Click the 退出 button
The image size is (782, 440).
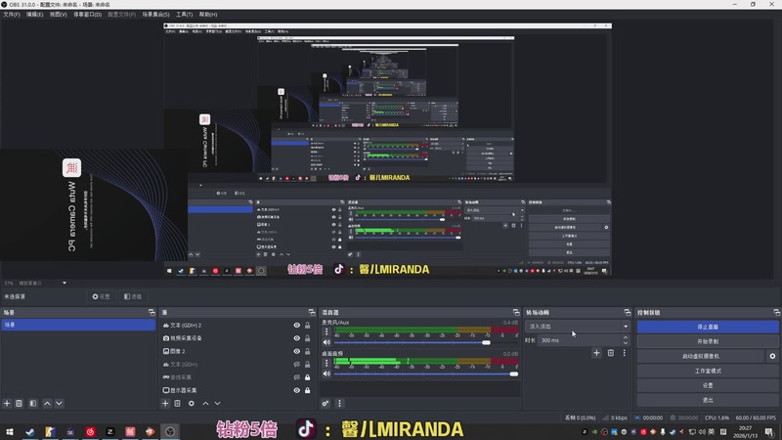(708, 400)
